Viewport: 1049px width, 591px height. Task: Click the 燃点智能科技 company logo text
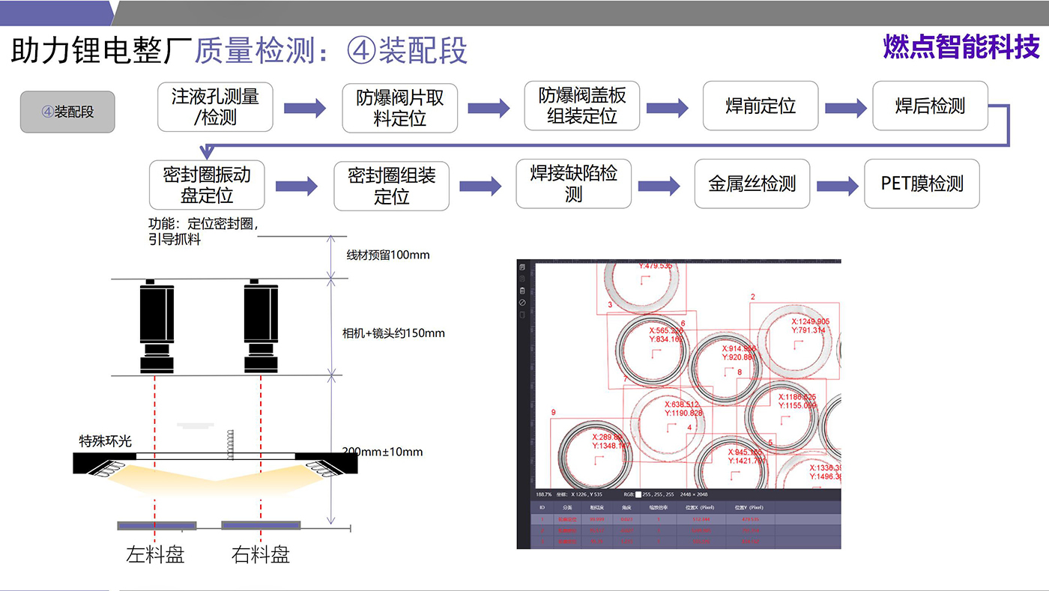click(961, 46)
